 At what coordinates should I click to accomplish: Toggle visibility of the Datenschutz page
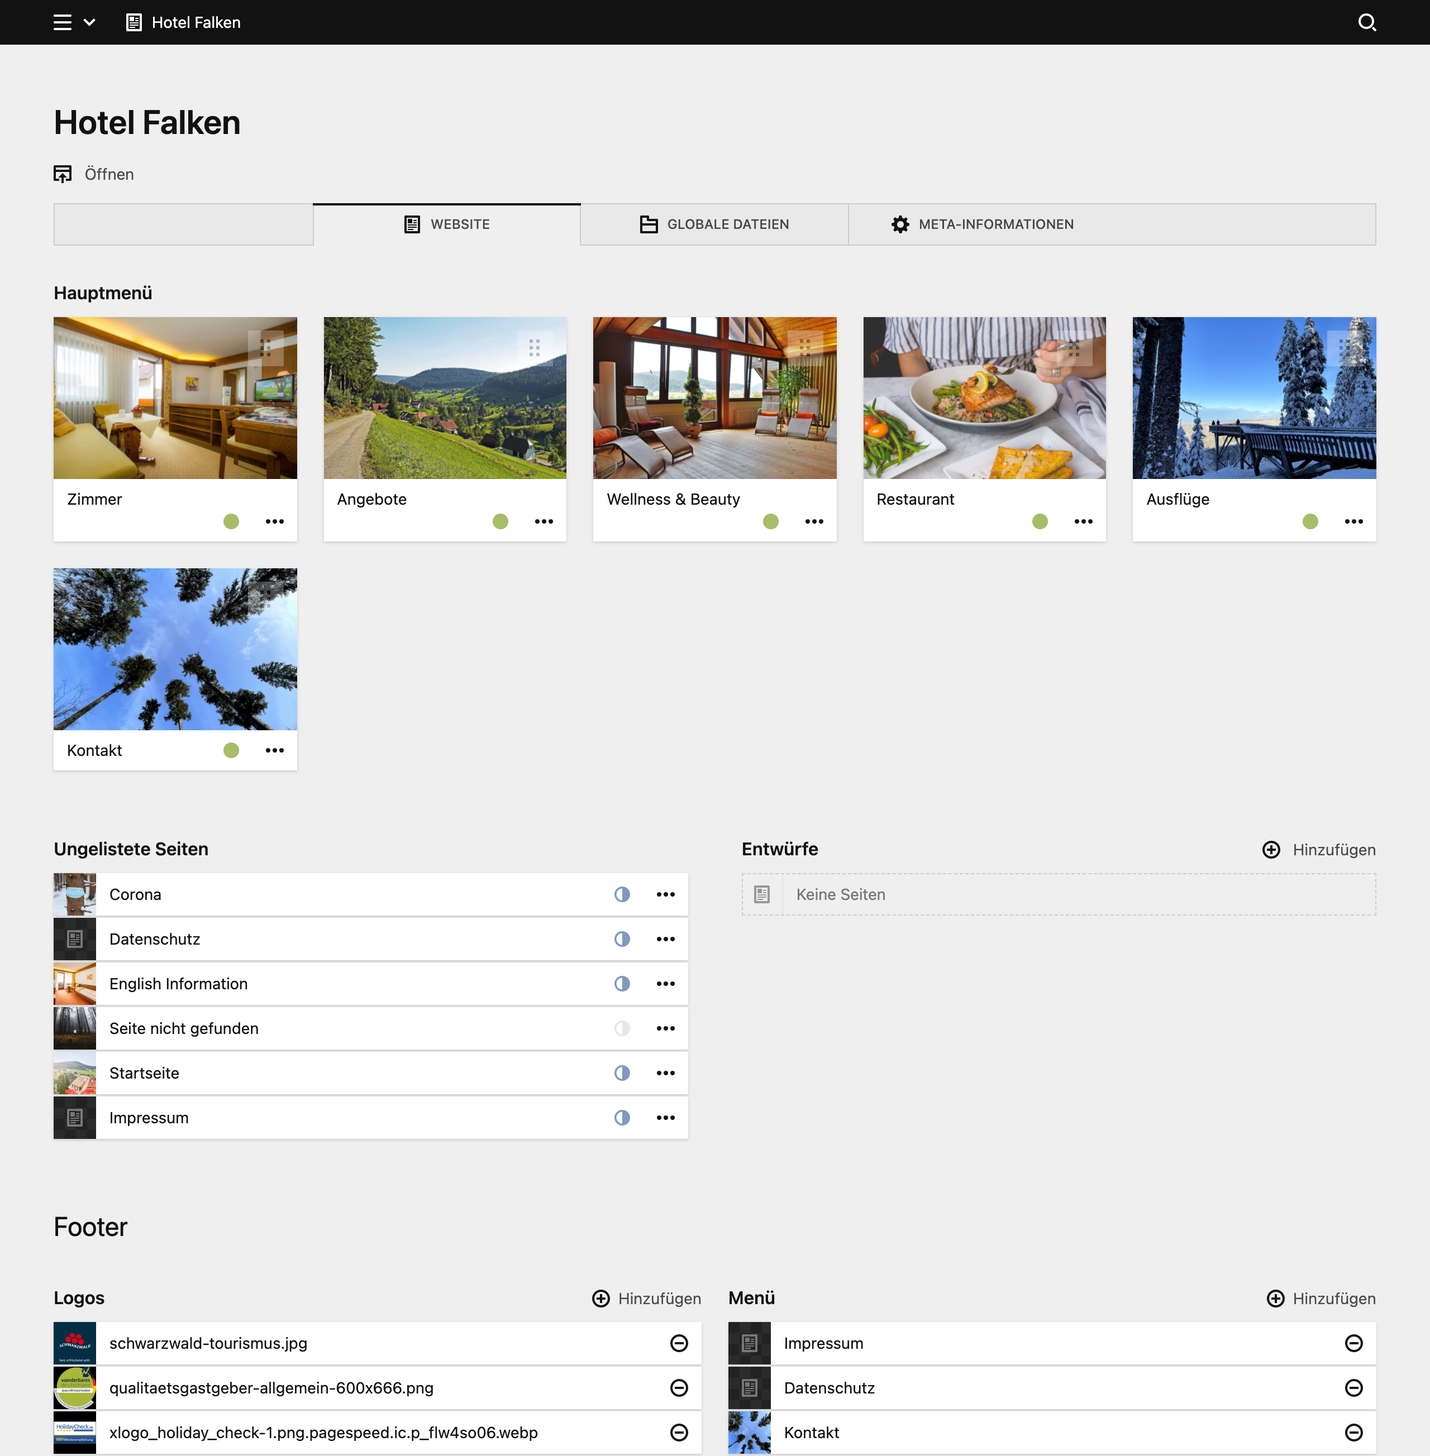click(x=622, y=939)
